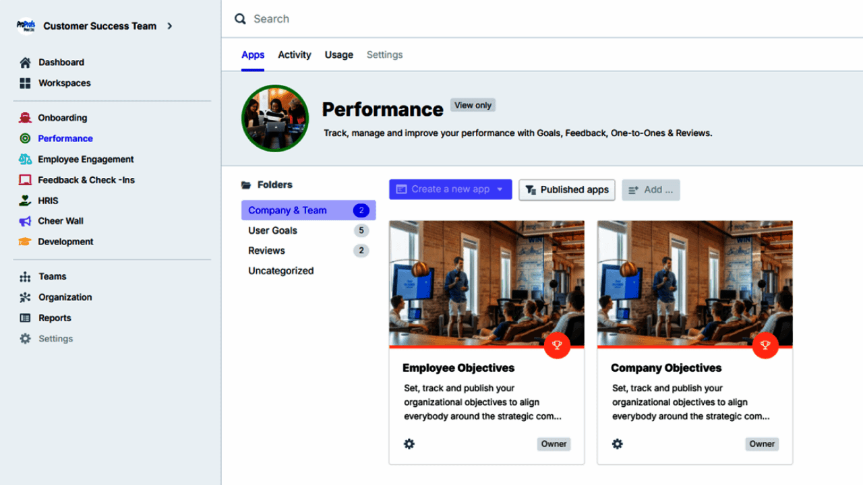Click the Onboarding sidebar icon
863x485 pixels.
25,118
